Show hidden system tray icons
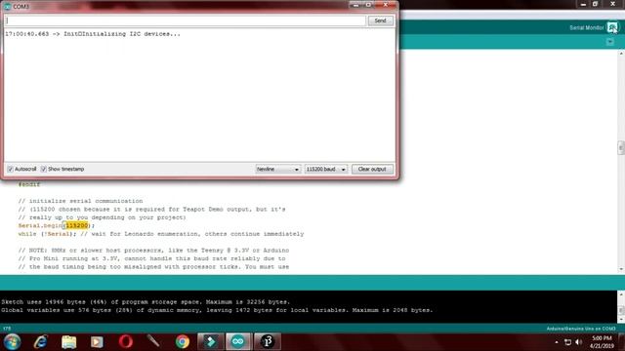Screen dimensions: 625x351 pos(557,342)
